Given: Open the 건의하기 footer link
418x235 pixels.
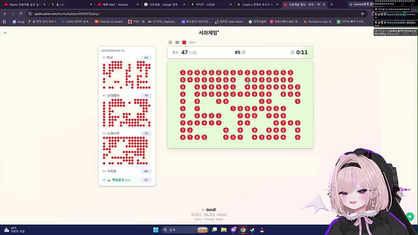Looking at the screenshot, I should coord(196,214).
